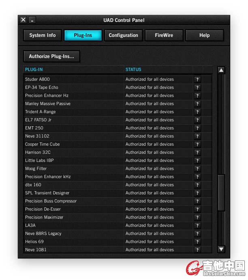Open the Configuration tab
The image size is (248, 280).
click(123, 35)
